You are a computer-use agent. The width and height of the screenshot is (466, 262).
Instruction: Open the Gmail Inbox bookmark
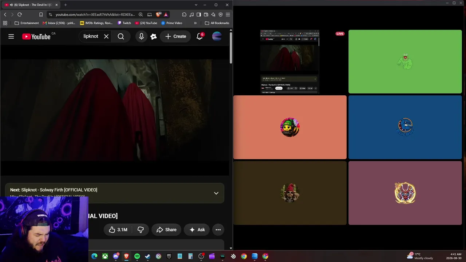(59, 23)
